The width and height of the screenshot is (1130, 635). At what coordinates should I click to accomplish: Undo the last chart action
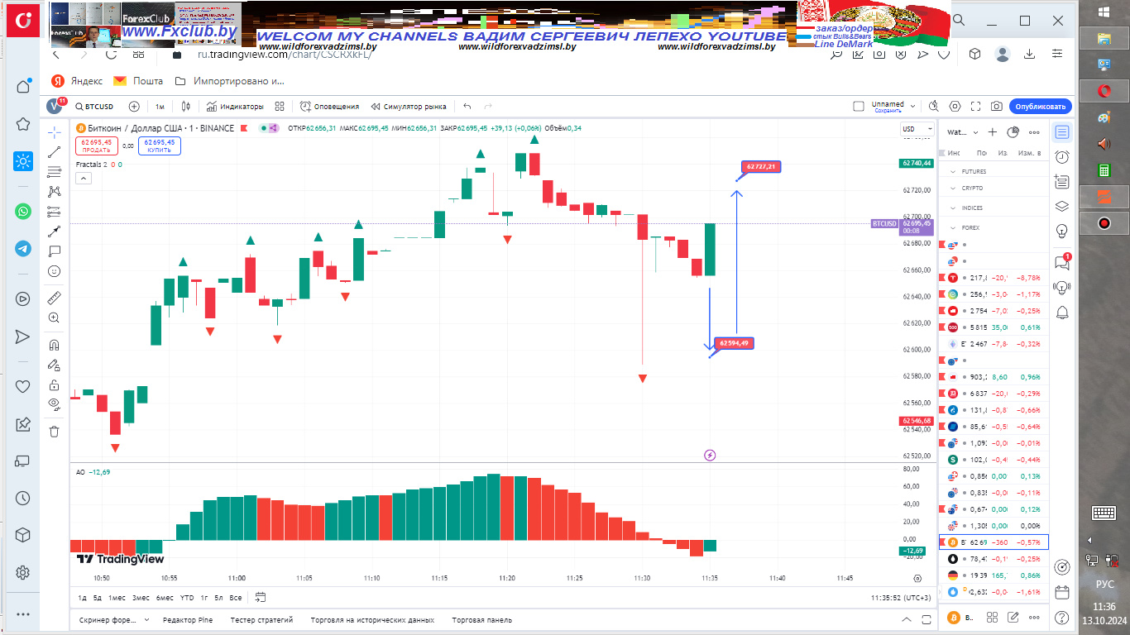[467, 107]
